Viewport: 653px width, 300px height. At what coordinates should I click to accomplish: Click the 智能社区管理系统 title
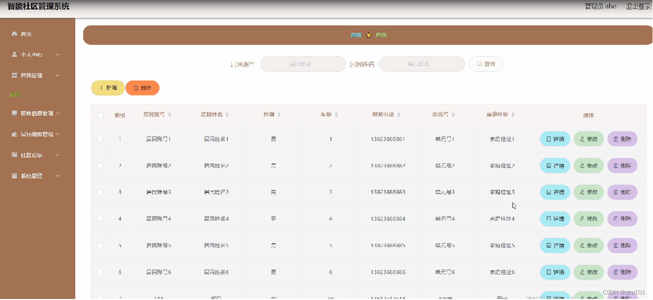tap(39, 7)
